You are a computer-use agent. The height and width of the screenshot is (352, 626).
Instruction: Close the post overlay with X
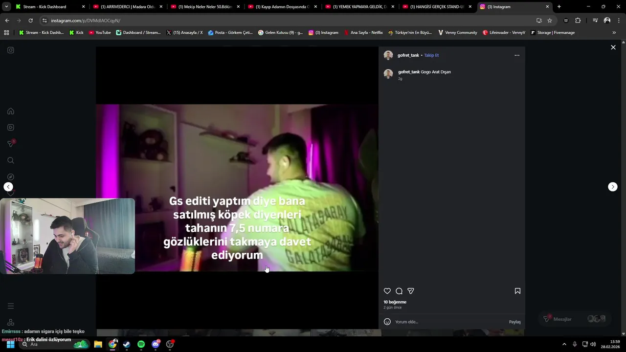613,47
